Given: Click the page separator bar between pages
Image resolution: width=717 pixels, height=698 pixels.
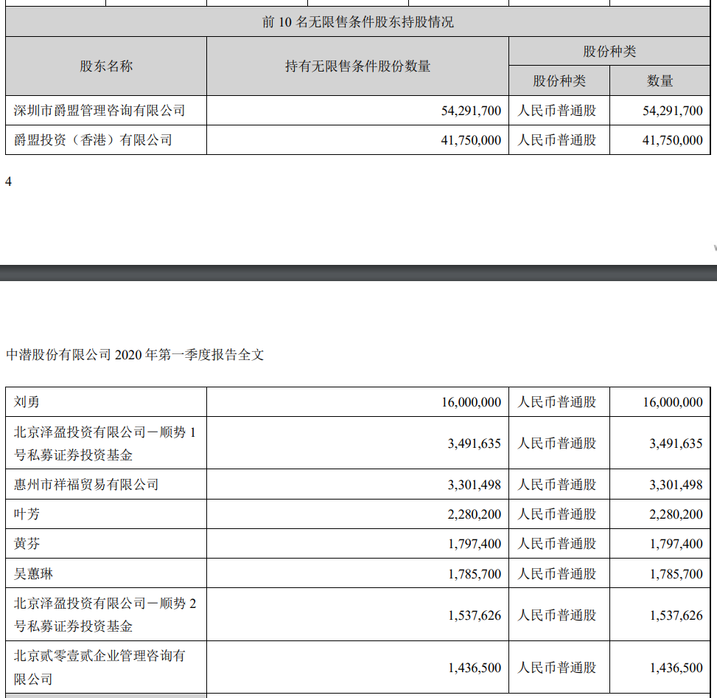Looking at the screenshot, I should point(358,272).
